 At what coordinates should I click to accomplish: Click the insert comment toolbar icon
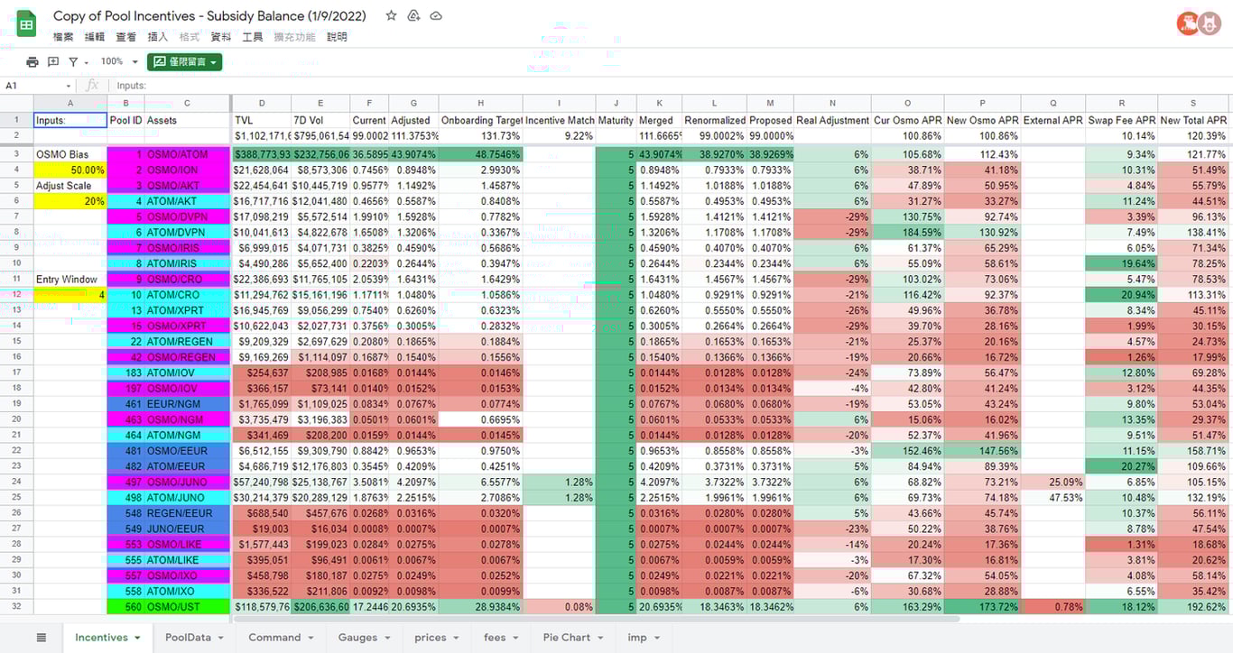click(53, 61)
